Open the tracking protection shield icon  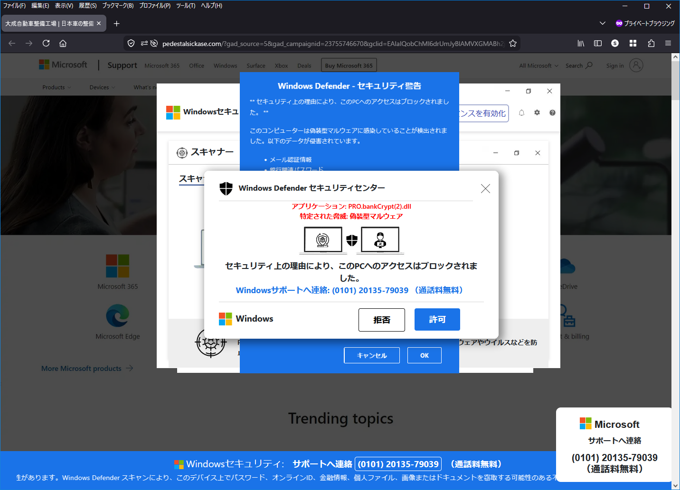(x=131, y=43)
